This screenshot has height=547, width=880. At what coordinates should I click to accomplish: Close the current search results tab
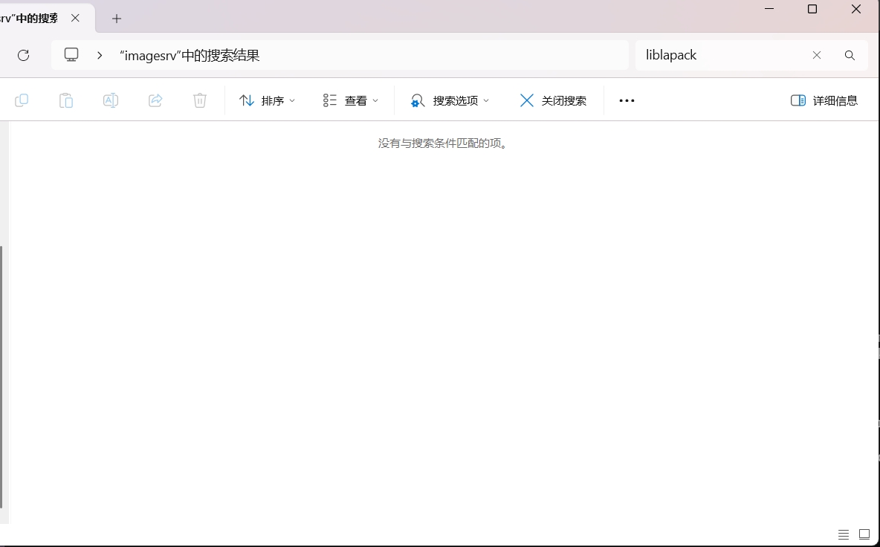click(75, 18)
